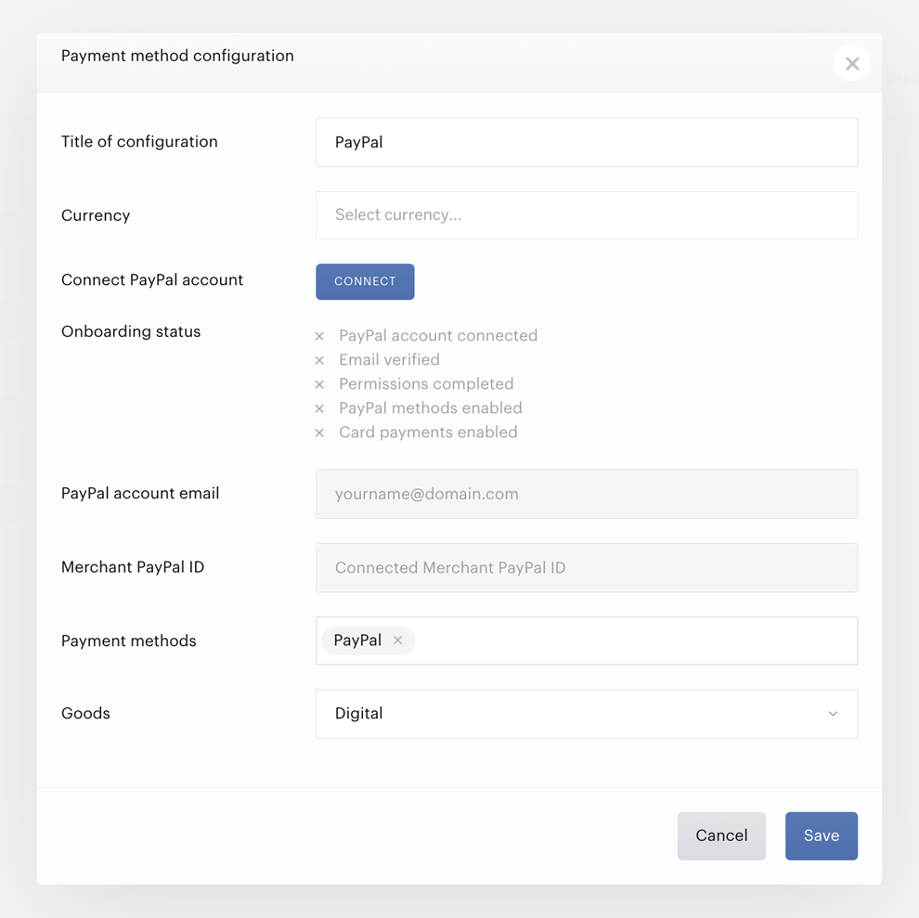Screen dimensions: 919x918
Task: Click X icon beside Card payments enabled
Action: coord(319,433)
